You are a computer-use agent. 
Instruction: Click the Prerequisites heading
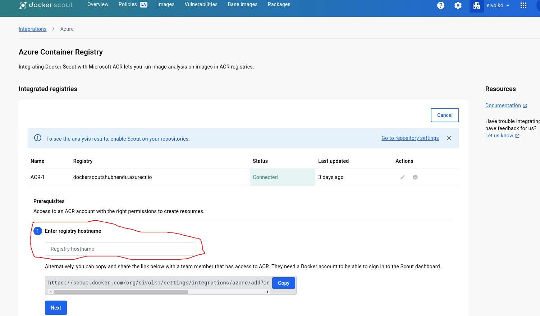(x=49, y=201)
